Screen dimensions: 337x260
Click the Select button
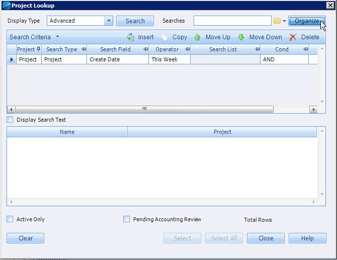pos(182,238)
